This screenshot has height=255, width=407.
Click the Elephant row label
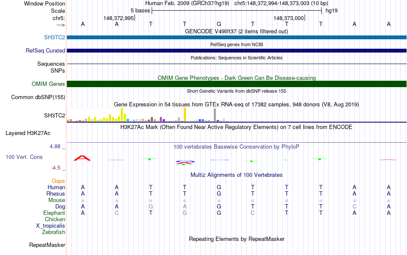pos(54,213)
